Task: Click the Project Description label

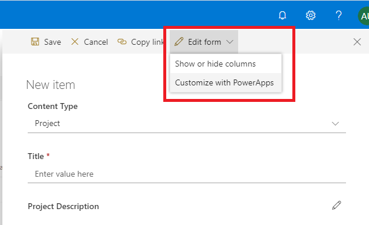Action: click(x=63, y=206)
